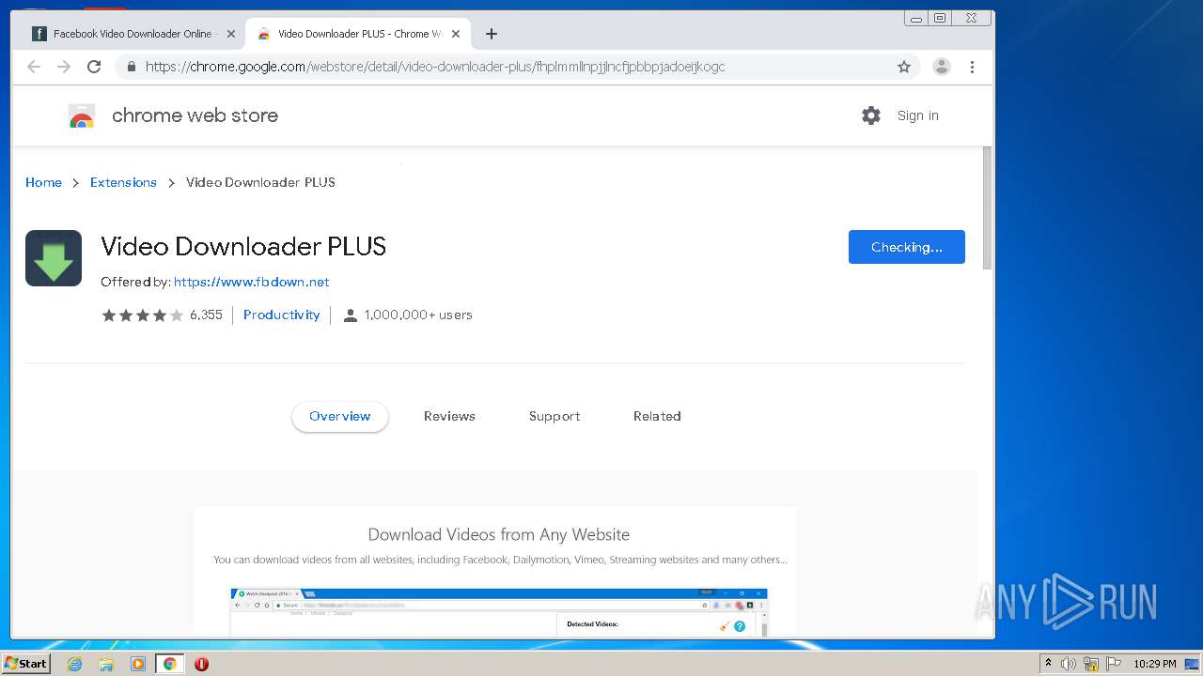This screenshot has height=676, width=1203.
Task: Open the https://www.fbdown.net link
Action: click(x=251, y=282)
